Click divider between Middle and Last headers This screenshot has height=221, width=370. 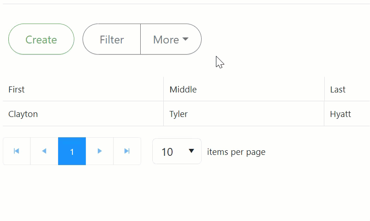click(324, 89)
